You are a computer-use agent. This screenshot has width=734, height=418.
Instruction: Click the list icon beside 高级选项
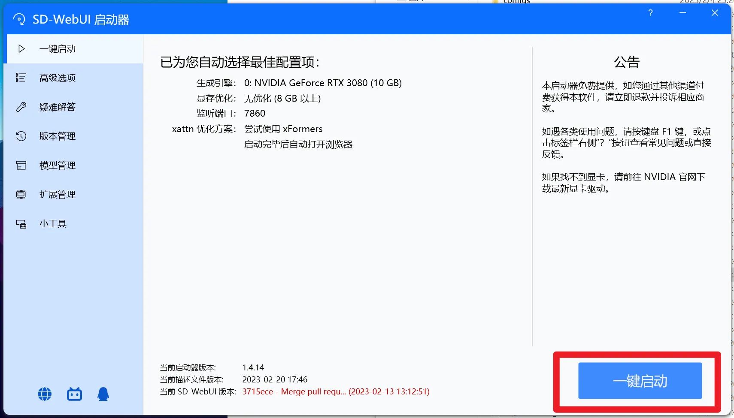tap(21, 78)
